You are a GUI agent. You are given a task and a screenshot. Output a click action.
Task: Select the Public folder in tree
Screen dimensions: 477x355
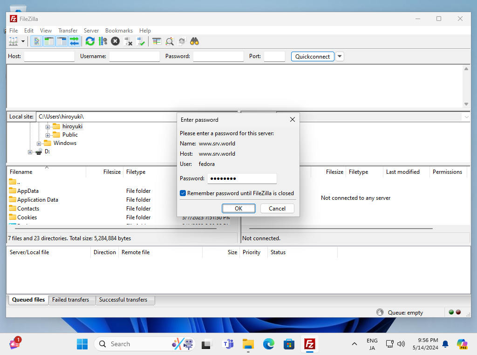[x=70, y=135]
